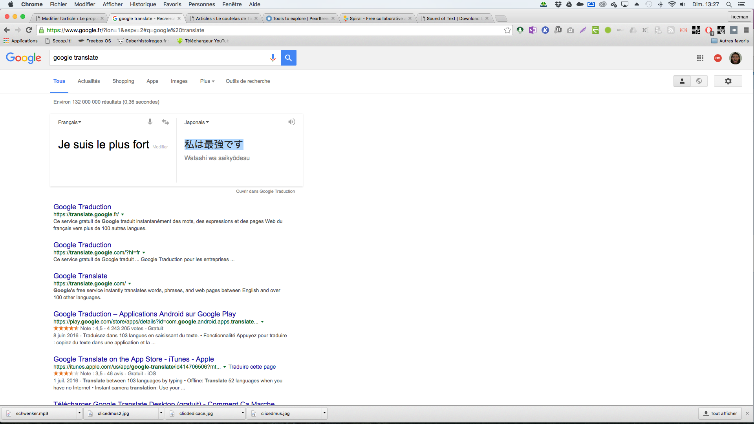Open the Wi-Fi menu bar icon
The height and width of the screenshot is (424, 754).
672,4
